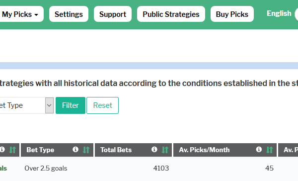Change the language from English
This screenshot has height=181, width=298.
(279, 13)
